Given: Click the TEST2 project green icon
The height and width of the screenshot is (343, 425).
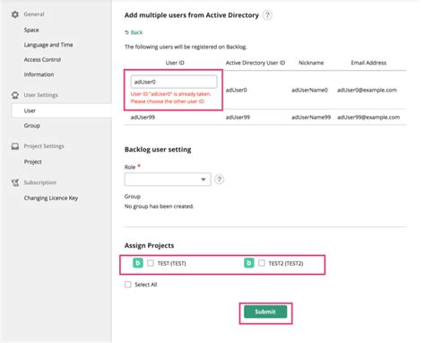Looking at the screenshot, I should (249, 263).
